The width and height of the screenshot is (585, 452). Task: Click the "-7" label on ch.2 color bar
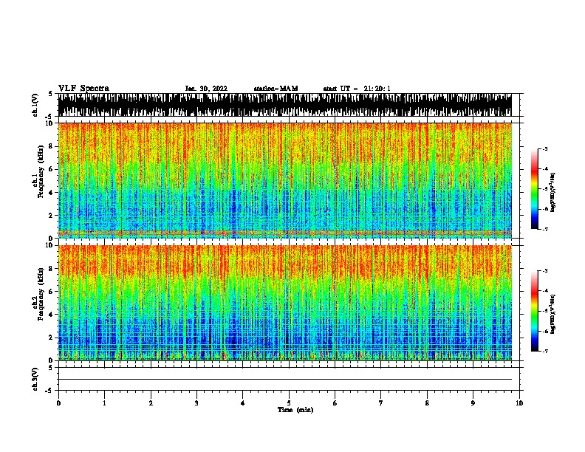click(x=545, y=352)
